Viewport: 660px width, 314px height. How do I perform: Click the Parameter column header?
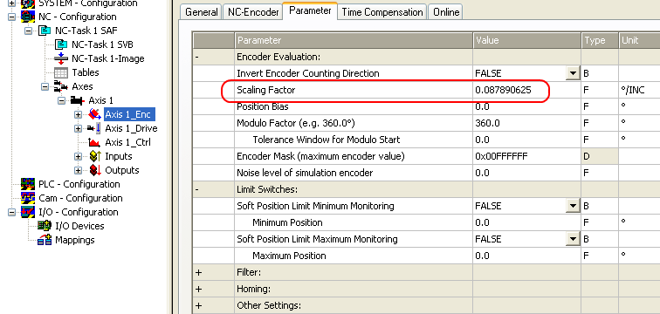(x=354, y=40)
